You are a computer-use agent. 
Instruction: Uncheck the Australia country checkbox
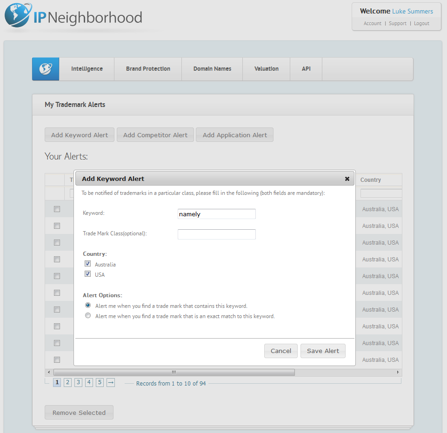coord(87,264)
